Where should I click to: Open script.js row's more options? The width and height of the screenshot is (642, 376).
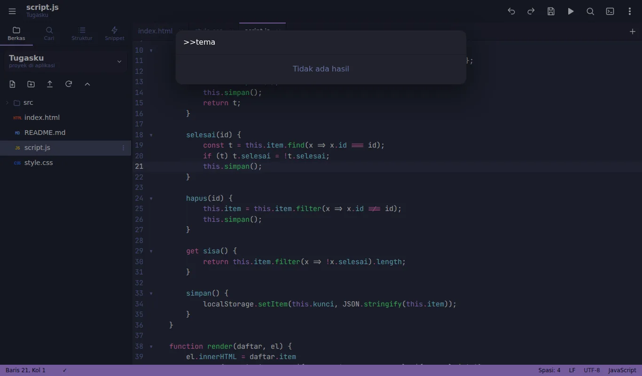[x=124, y=148]
